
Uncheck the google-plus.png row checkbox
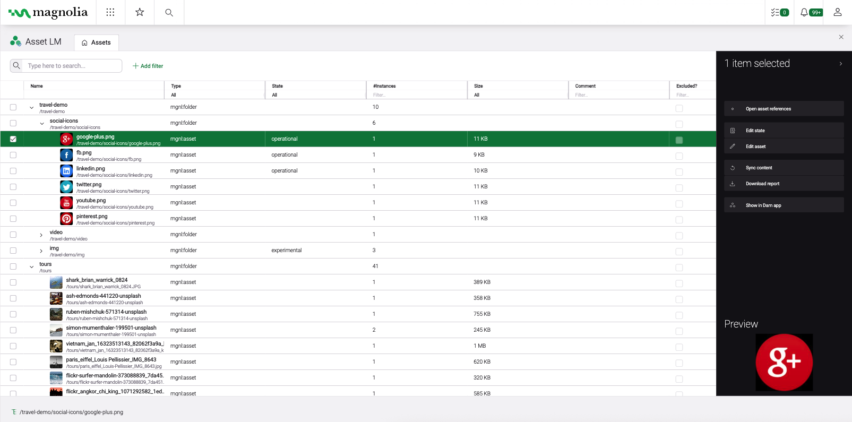[13, 139]
